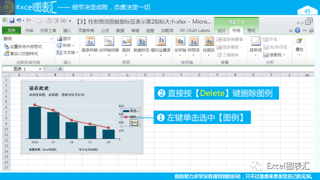The width and height of the screenshot is (320, 180).
Task: Open the 网格线 gridlines icon
Action: tap(193, 41)
